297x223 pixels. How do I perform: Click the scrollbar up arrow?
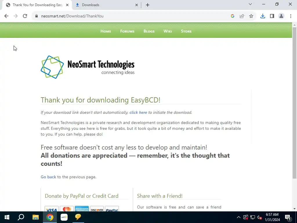[295, 25]
